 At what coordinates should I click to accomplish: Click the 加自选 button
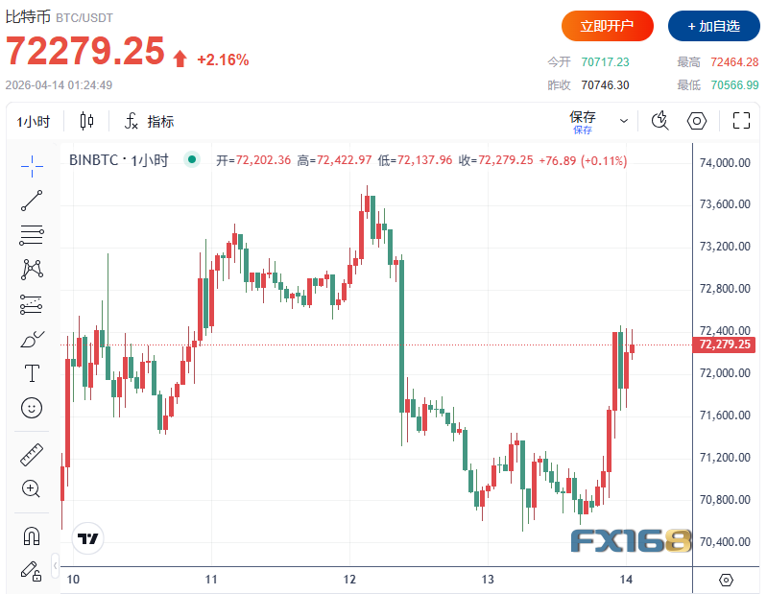coord(713,26)
